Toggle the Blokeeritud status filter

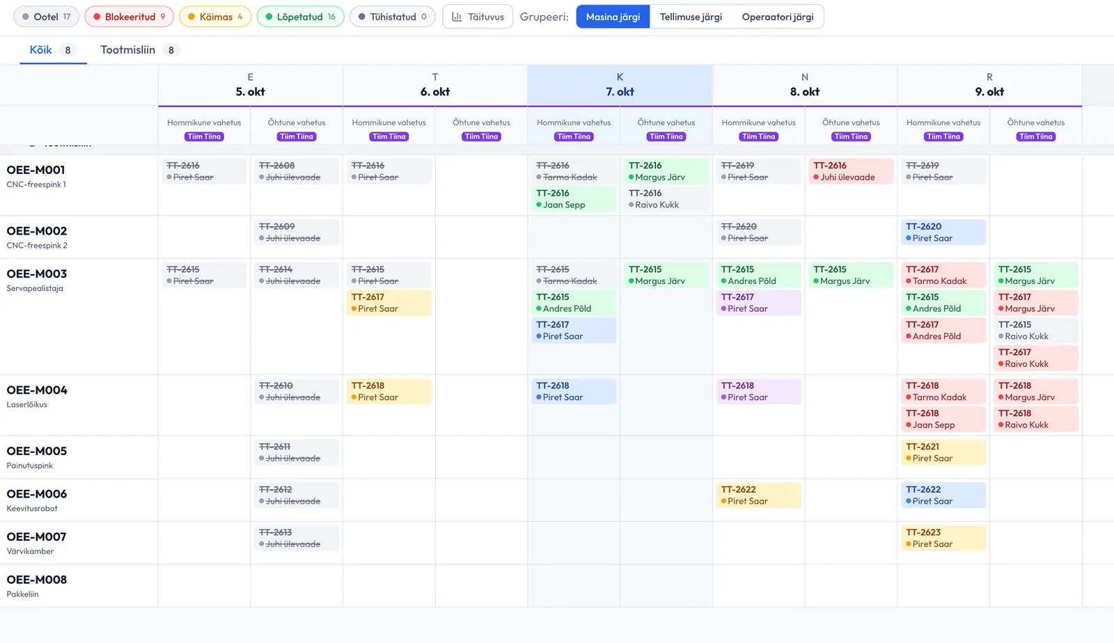coord(130,17)
